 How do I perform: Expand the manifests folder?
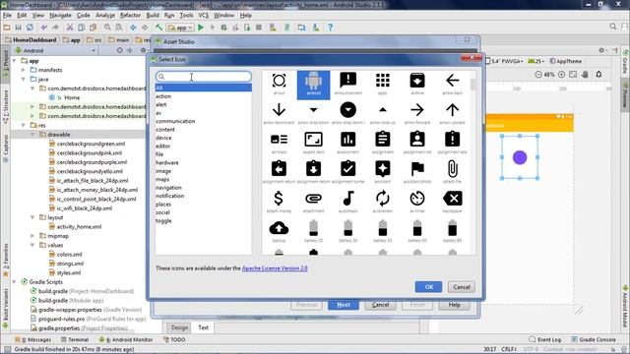click(x=24, y=70)
